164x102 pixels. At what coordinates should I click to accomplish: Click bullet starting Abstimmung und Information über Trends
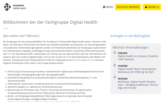point(49,91)
